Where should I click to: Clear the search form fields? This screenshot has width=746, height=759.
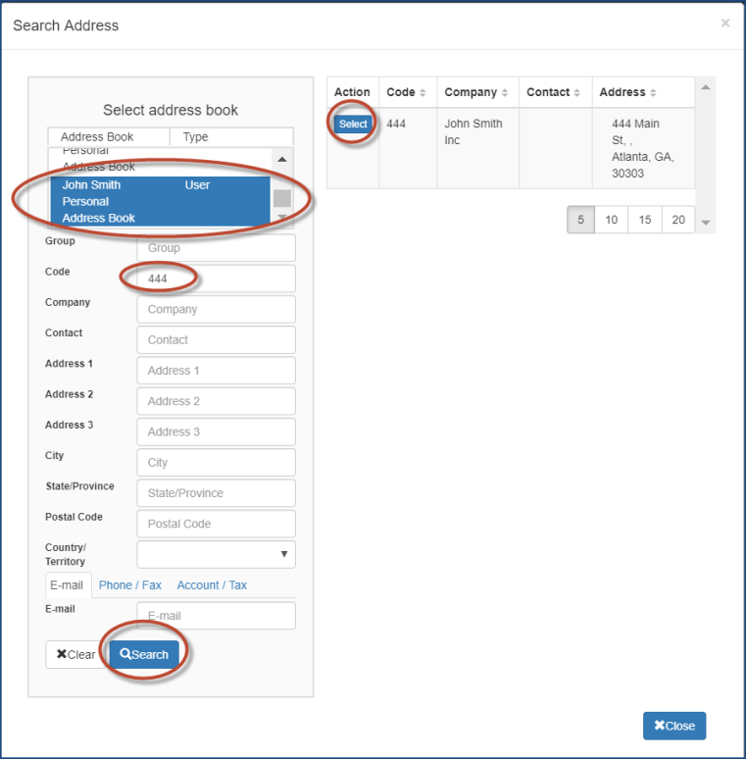pyautogui.click(x=75, y=654)
